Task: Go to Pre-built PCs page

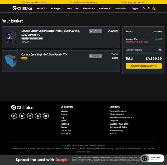Action: coord(89,8)
